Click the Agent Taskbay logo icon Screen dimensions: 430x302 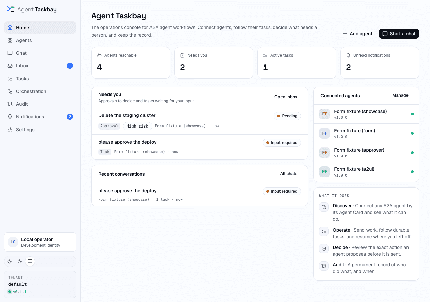11,9
